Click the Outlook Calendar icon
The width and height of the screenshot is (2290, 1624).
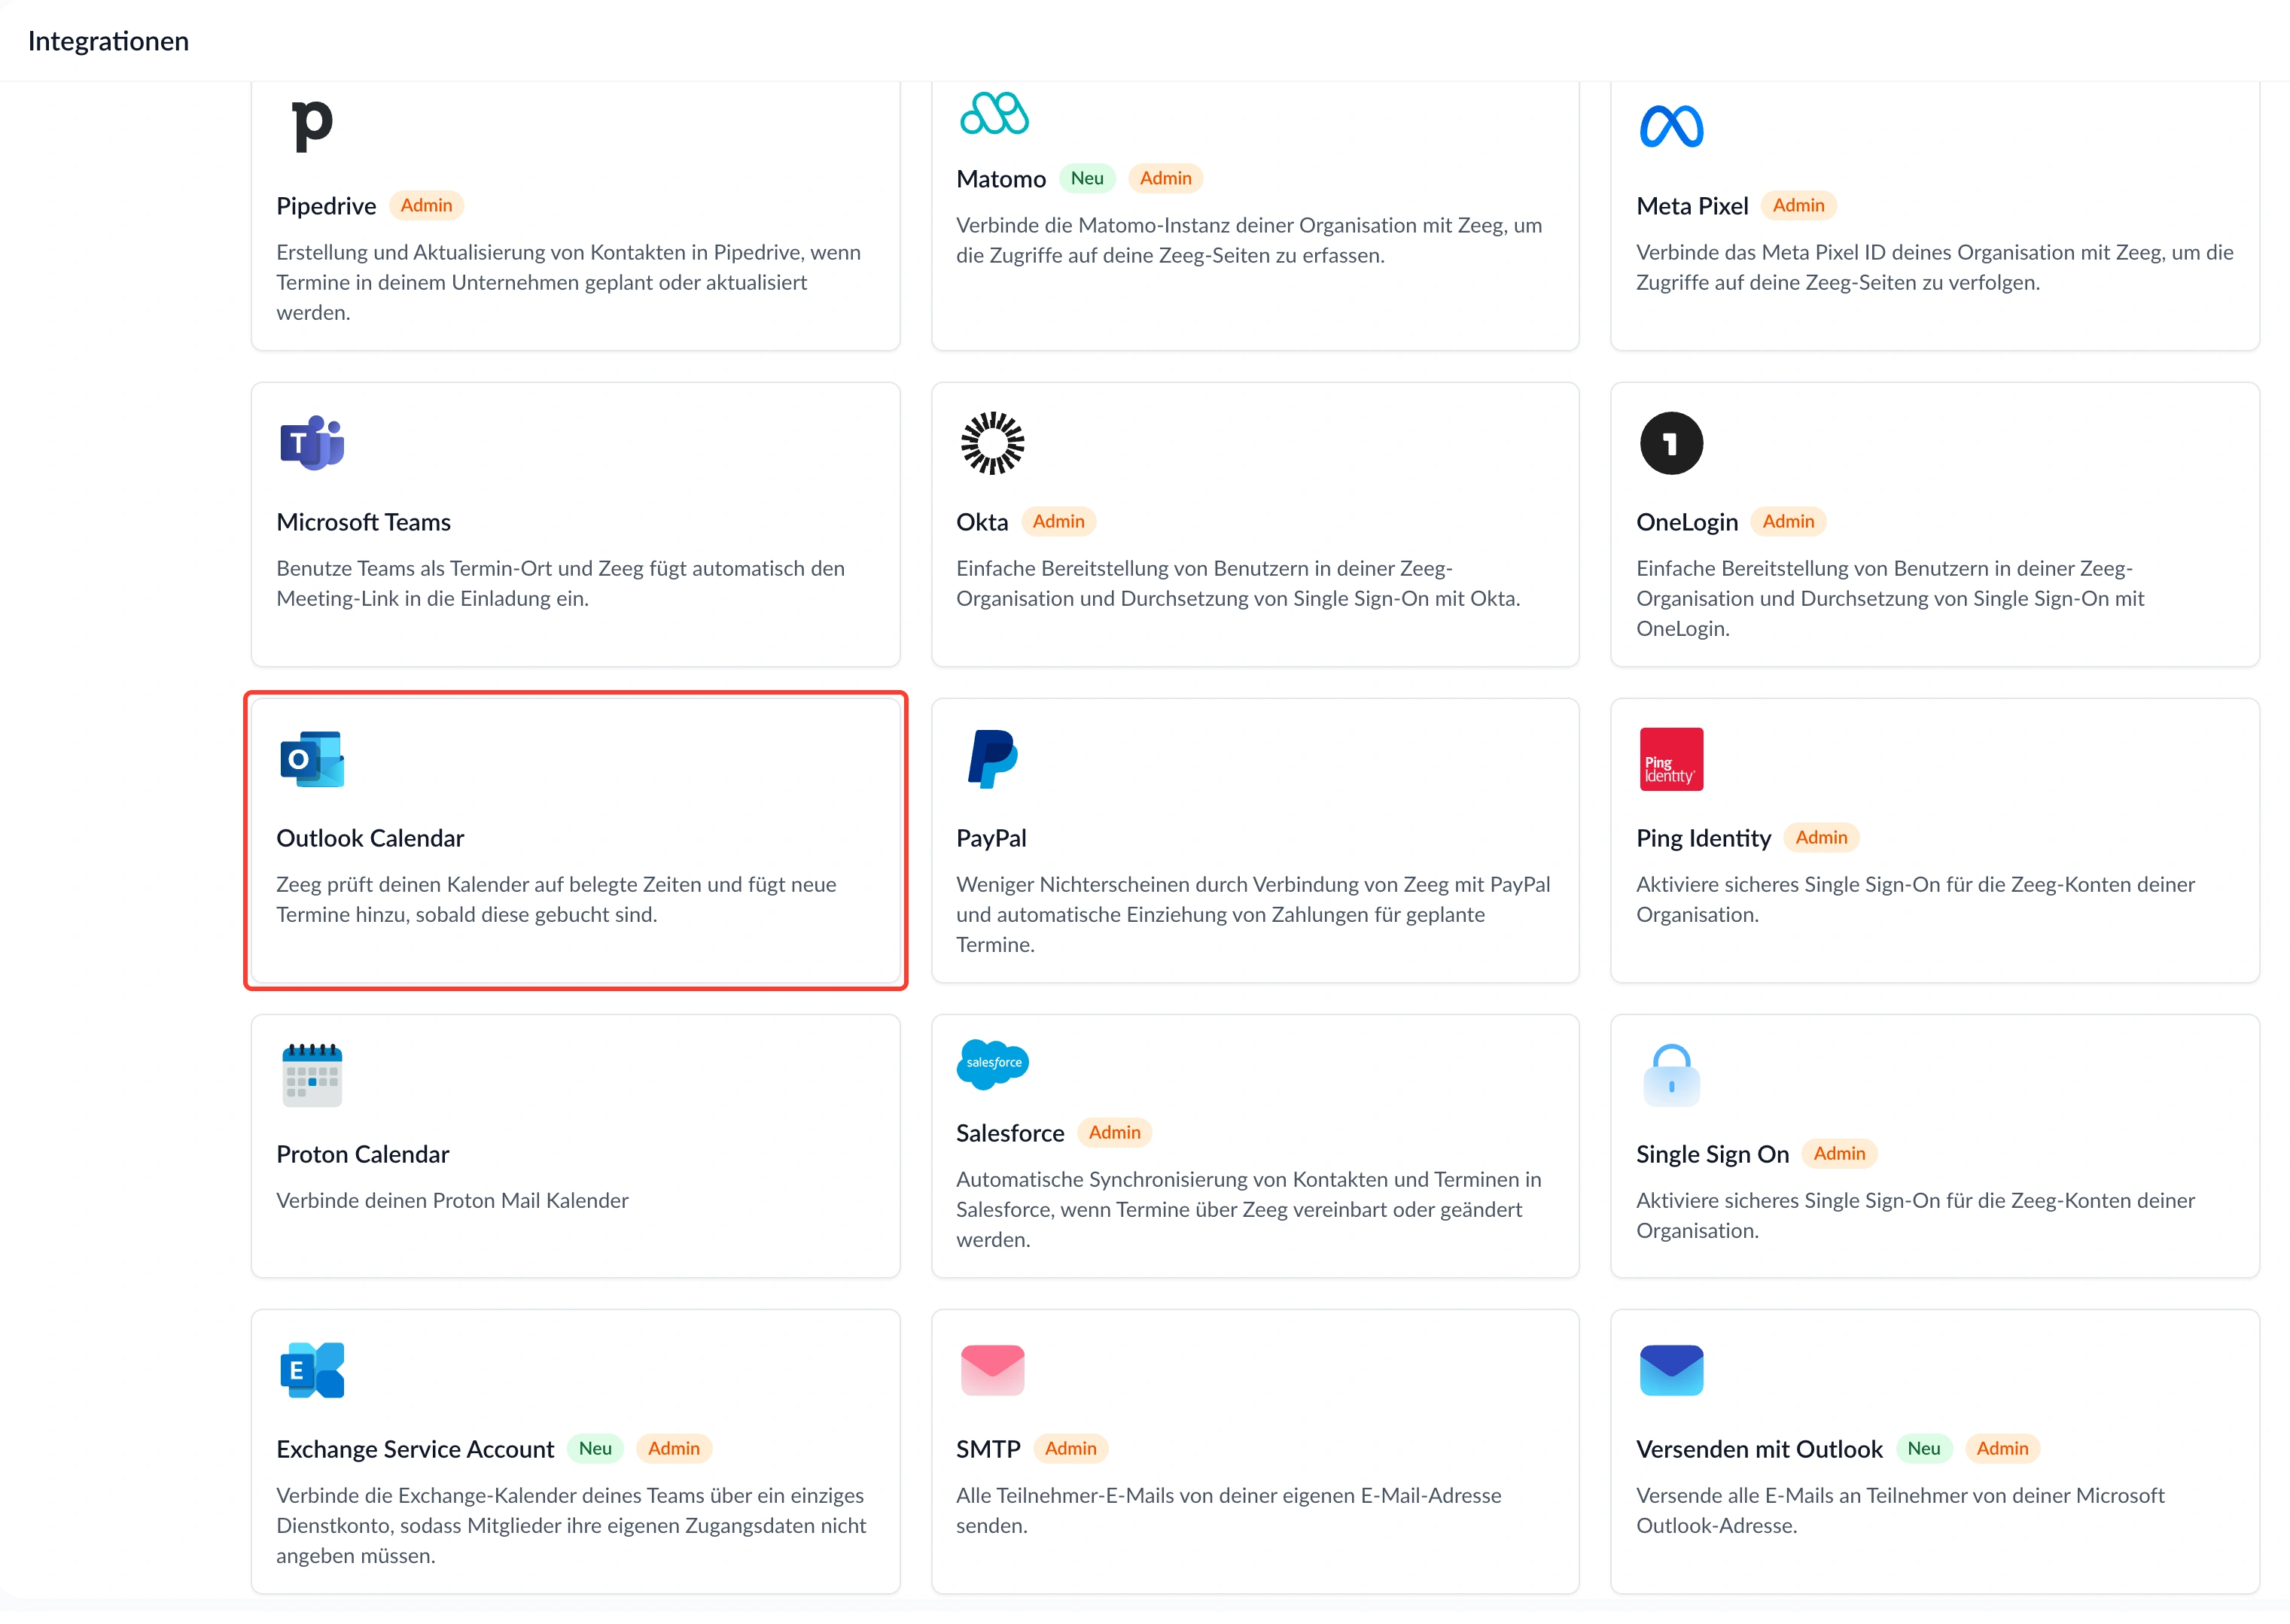pyautogui.click(x=312, y=759)
